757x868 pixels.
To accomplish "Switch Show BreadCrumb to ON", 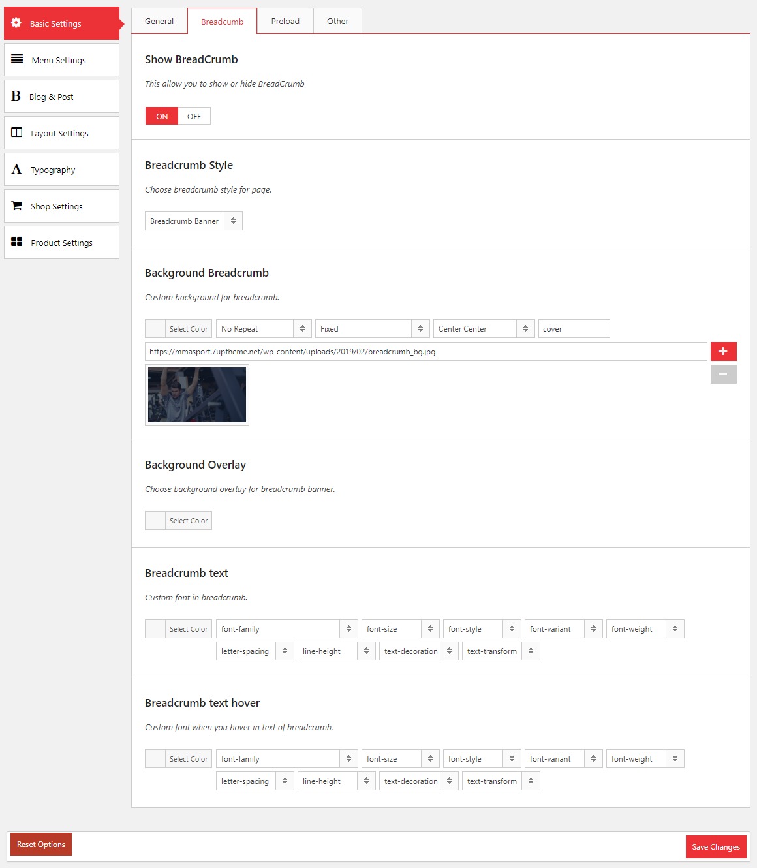I will [162, 116].
